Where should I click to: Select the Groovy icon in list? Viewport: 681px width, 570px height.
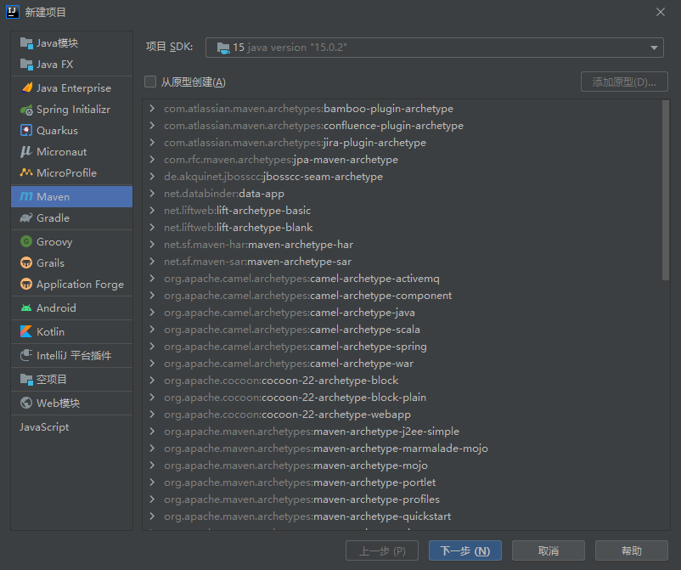26,242
